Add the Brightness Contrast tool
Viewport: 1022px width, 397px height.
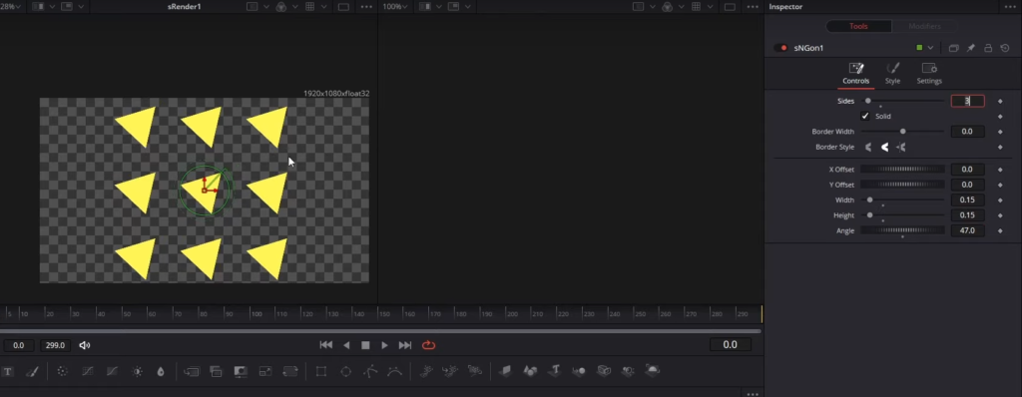pyautogui.click(x=137, y=372)
